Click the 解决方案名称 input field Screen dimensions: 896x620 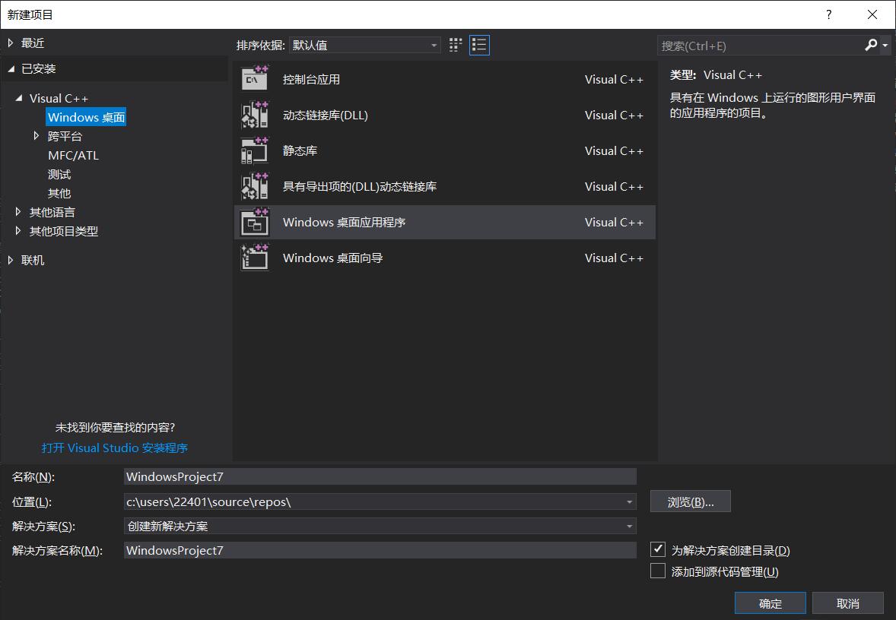(x=380, y=550)
